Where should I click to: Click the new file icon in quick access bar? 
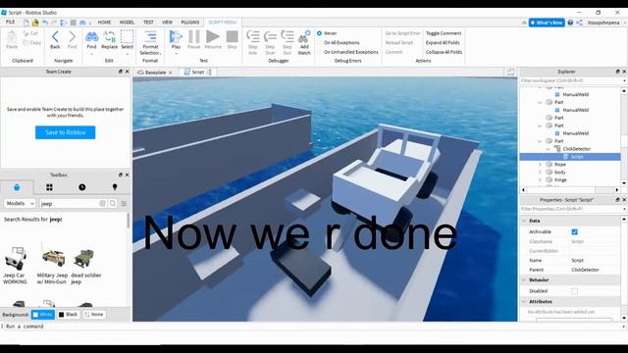click(26, 23)
